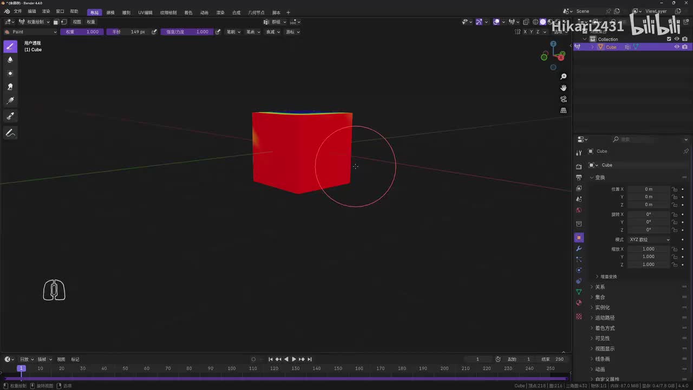Open the Tool properties tab
This screenshot has width=693, height=390.
pyautogui.click(x=579, y=153)
